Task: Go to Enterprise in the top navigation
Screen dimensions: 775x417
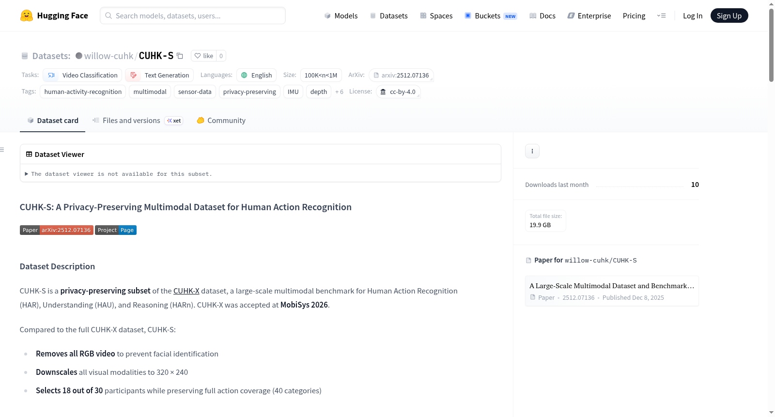Action: point(589,15)
